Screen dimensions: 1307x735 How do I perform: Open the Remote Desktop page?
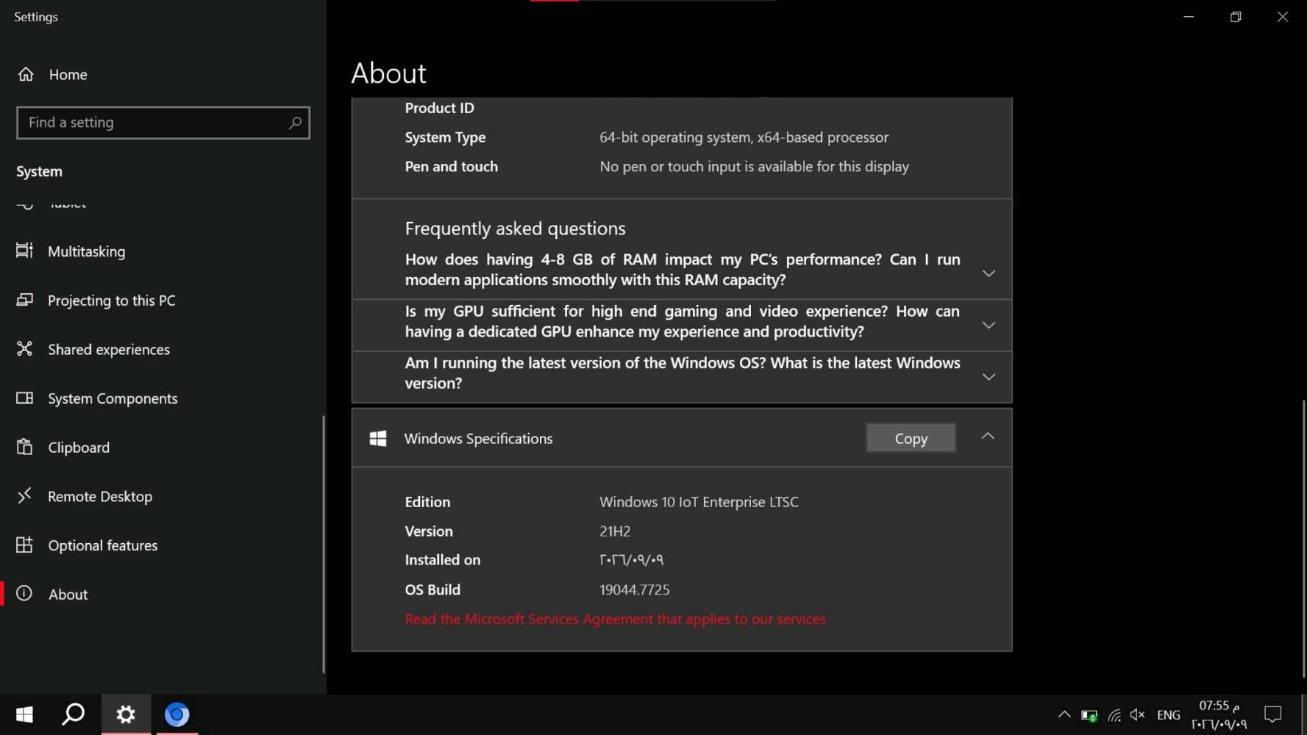[100, 497]
